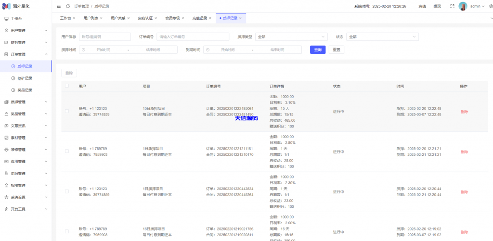
Task: Switch to the 用户关系 tab
Action: coord(118,18)
